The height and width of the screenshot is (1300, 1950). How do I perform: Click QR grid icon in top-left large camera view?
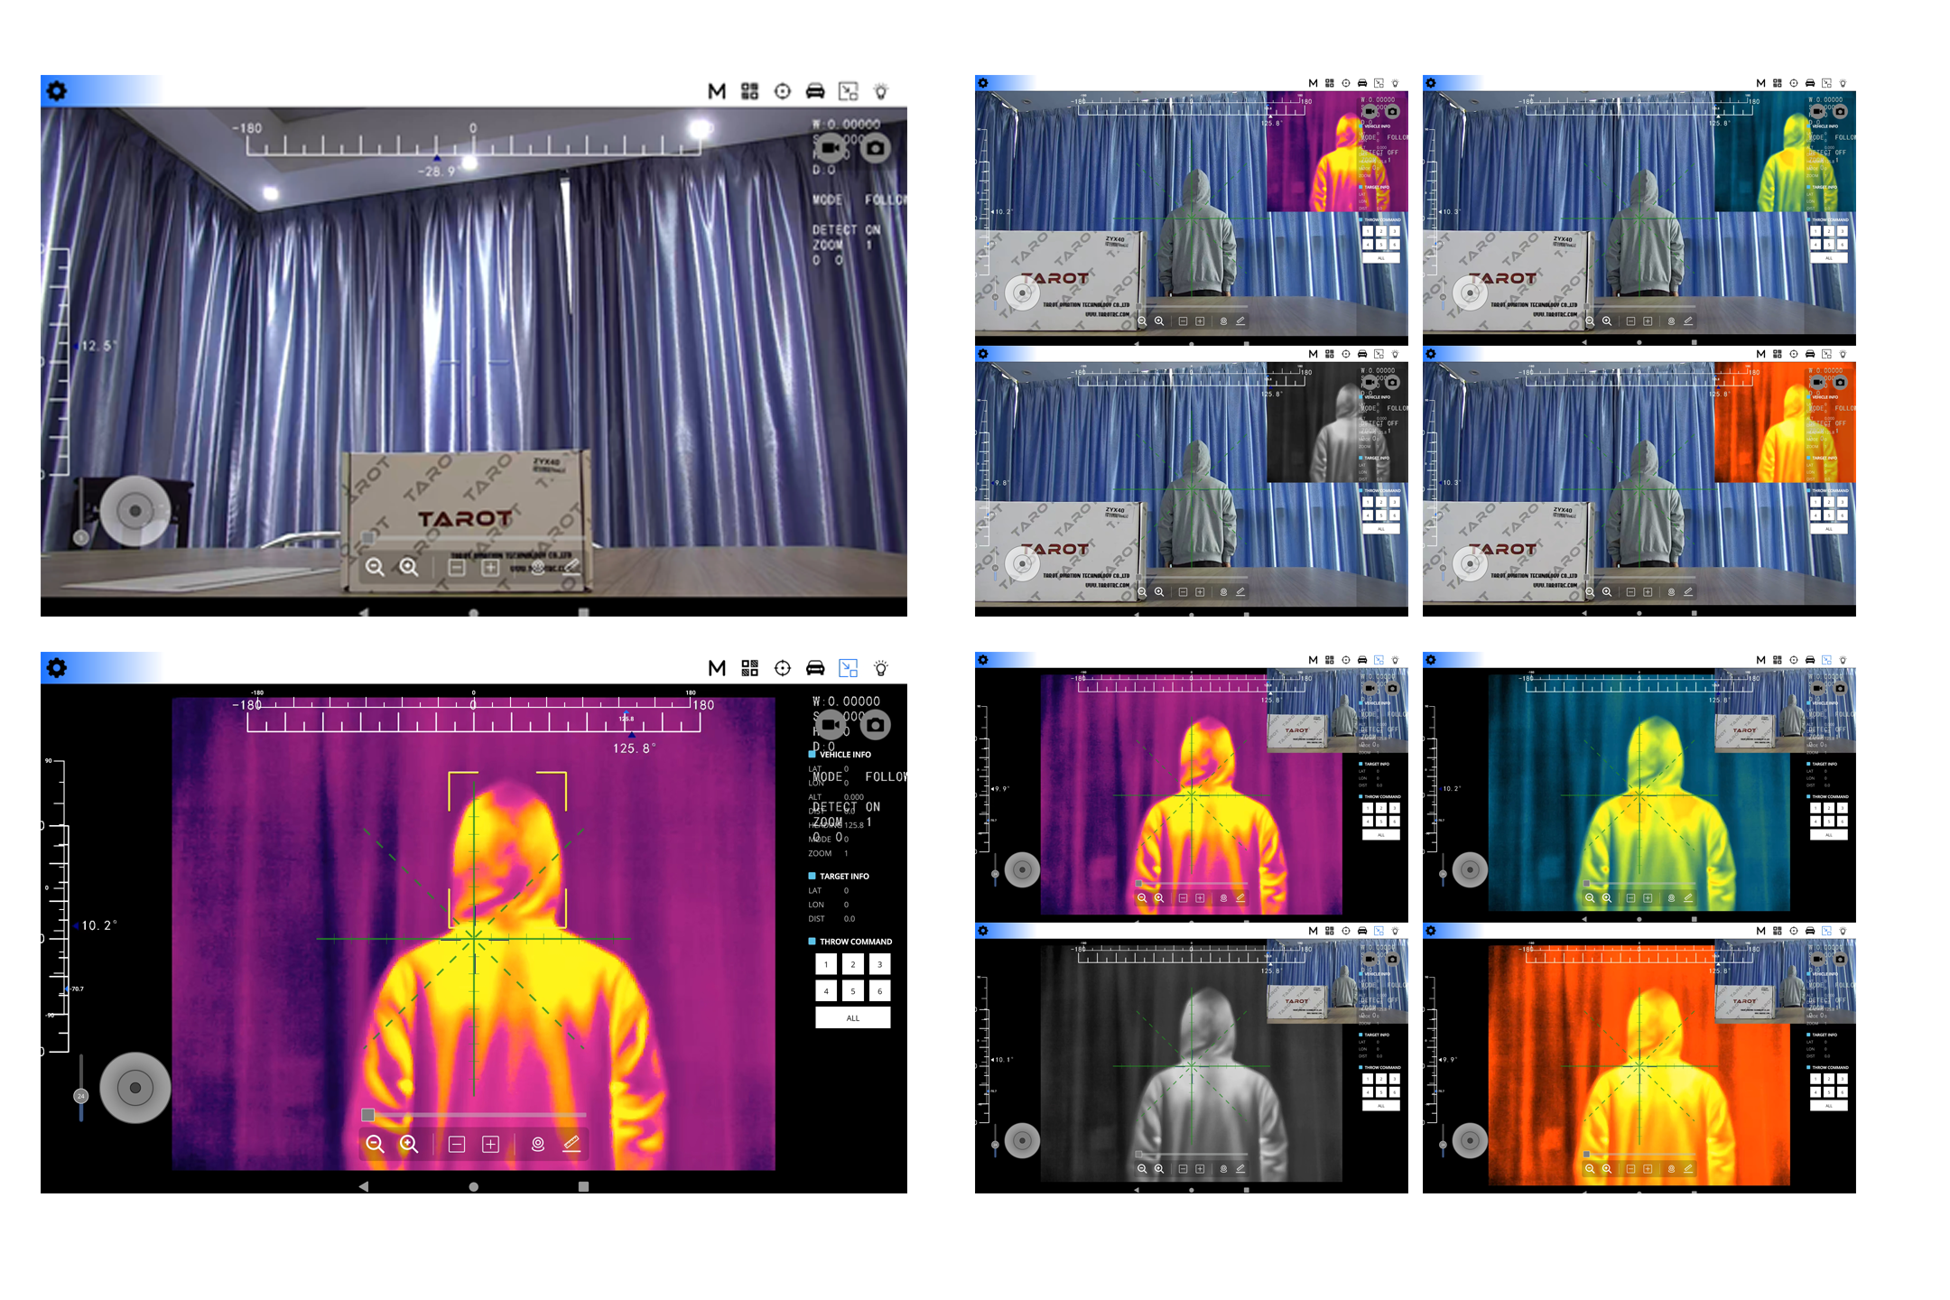click(749, 91)
